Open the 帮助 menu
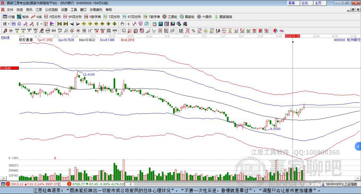This screenshot has height=194, width=361. 109,10
